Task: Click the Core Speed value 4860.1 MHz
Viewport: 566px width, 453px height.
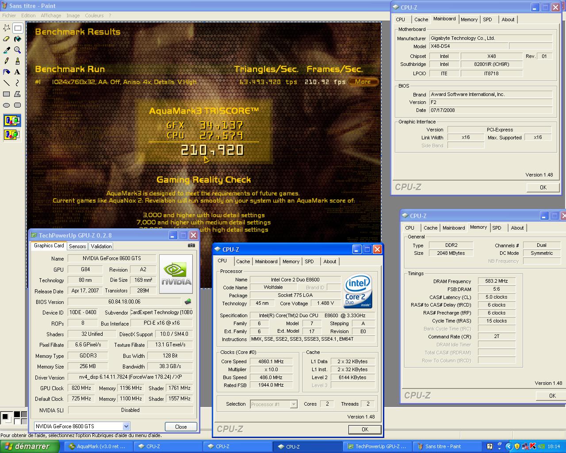Action: [271, 361]
